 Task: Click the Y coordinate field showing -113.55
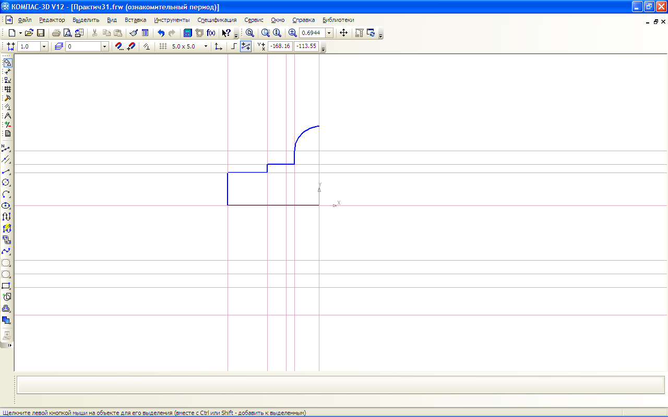click(306, 46)
